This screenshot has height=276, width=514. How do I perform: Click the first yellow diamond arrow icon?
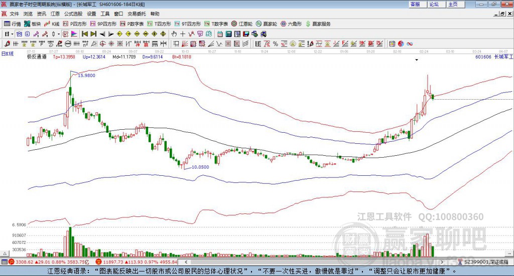119,34
